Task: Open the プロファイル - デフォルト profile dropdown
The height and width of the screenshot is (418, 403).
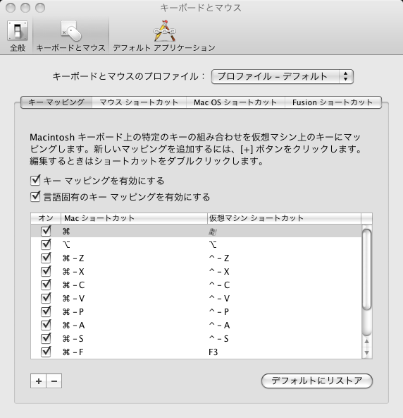Action: pyautogui.click(x=283, y=77)
